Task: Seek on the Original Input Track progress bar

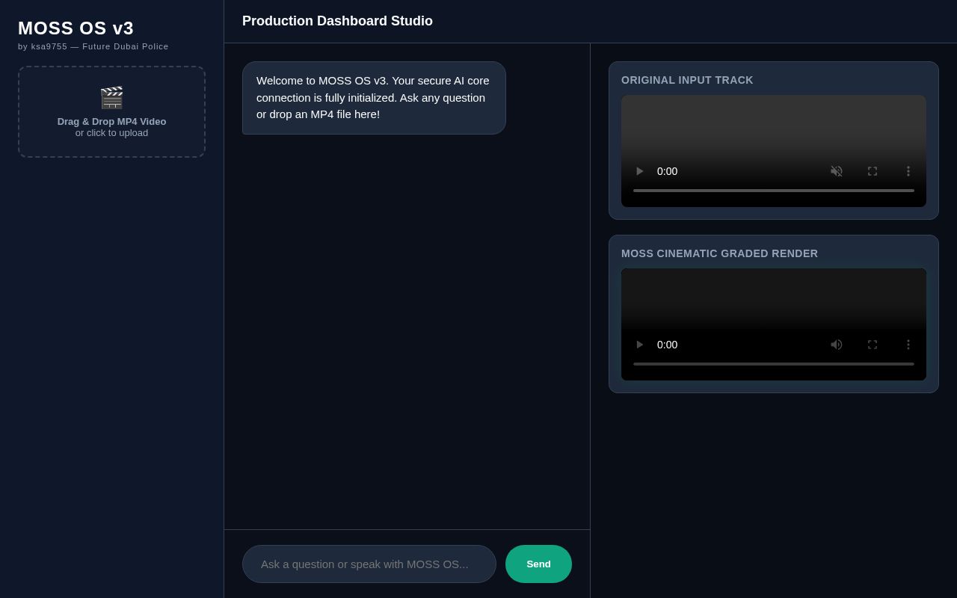Action: point(774,191)
